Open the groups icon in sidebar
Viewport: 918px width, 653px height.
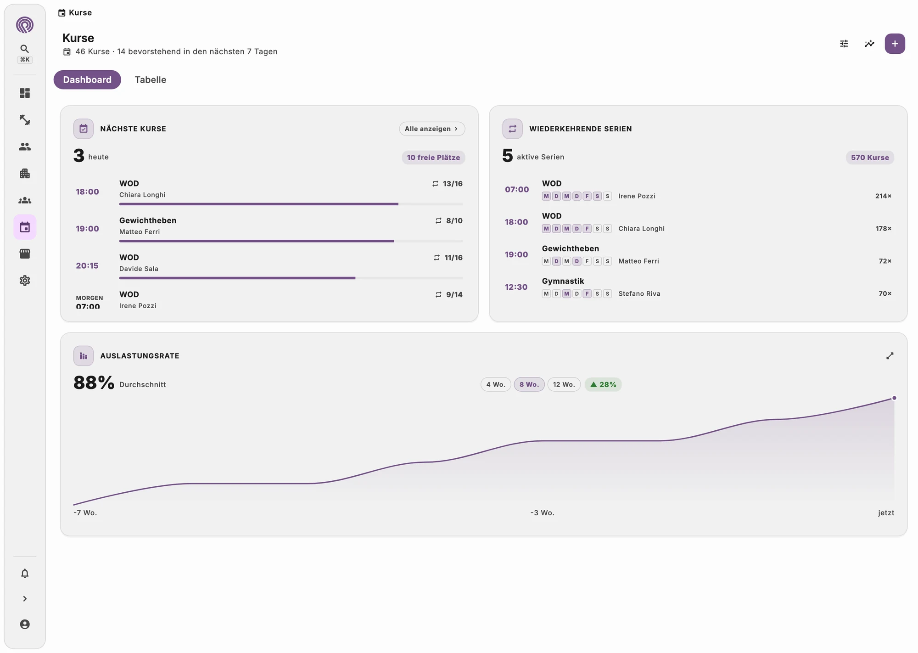coord(25,200)
